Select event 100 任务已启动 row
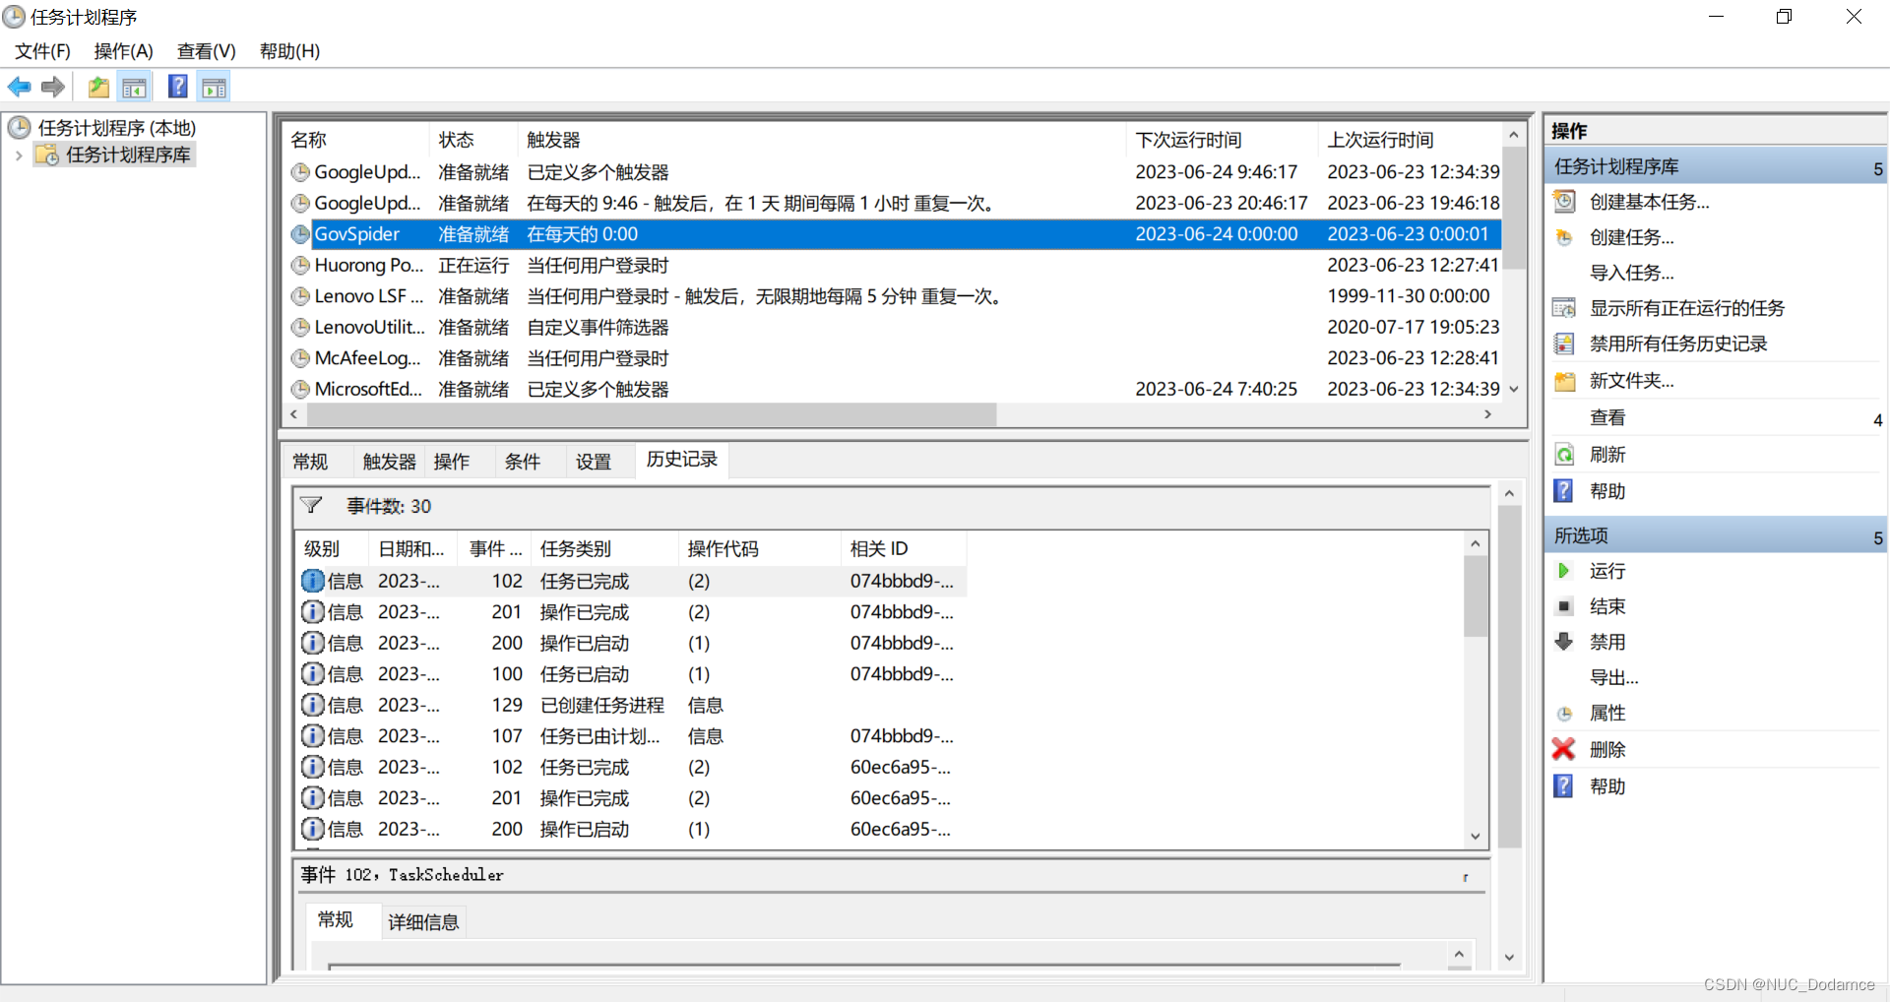Screen dimensions: 1890x1002 pos(632,674)
